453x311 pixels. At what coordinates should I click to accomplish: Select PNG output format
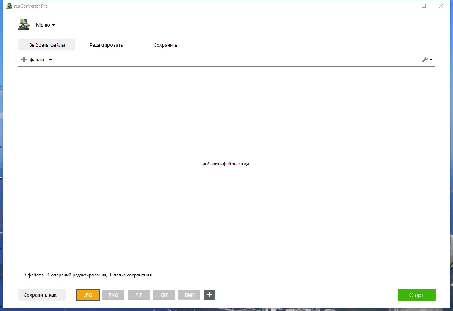pyautogui.click(x=113, y=295)
